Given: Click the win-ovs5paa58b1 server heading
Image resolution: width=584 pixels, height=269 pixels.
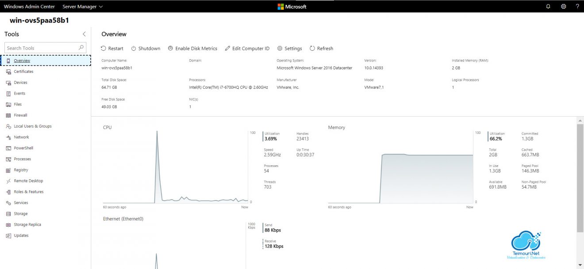Looking at the screenshot, I should 39,20.
